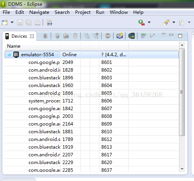Screen dimensions: 194x181
Task: Click the Debug selected process bug icon
Action: 45,36
